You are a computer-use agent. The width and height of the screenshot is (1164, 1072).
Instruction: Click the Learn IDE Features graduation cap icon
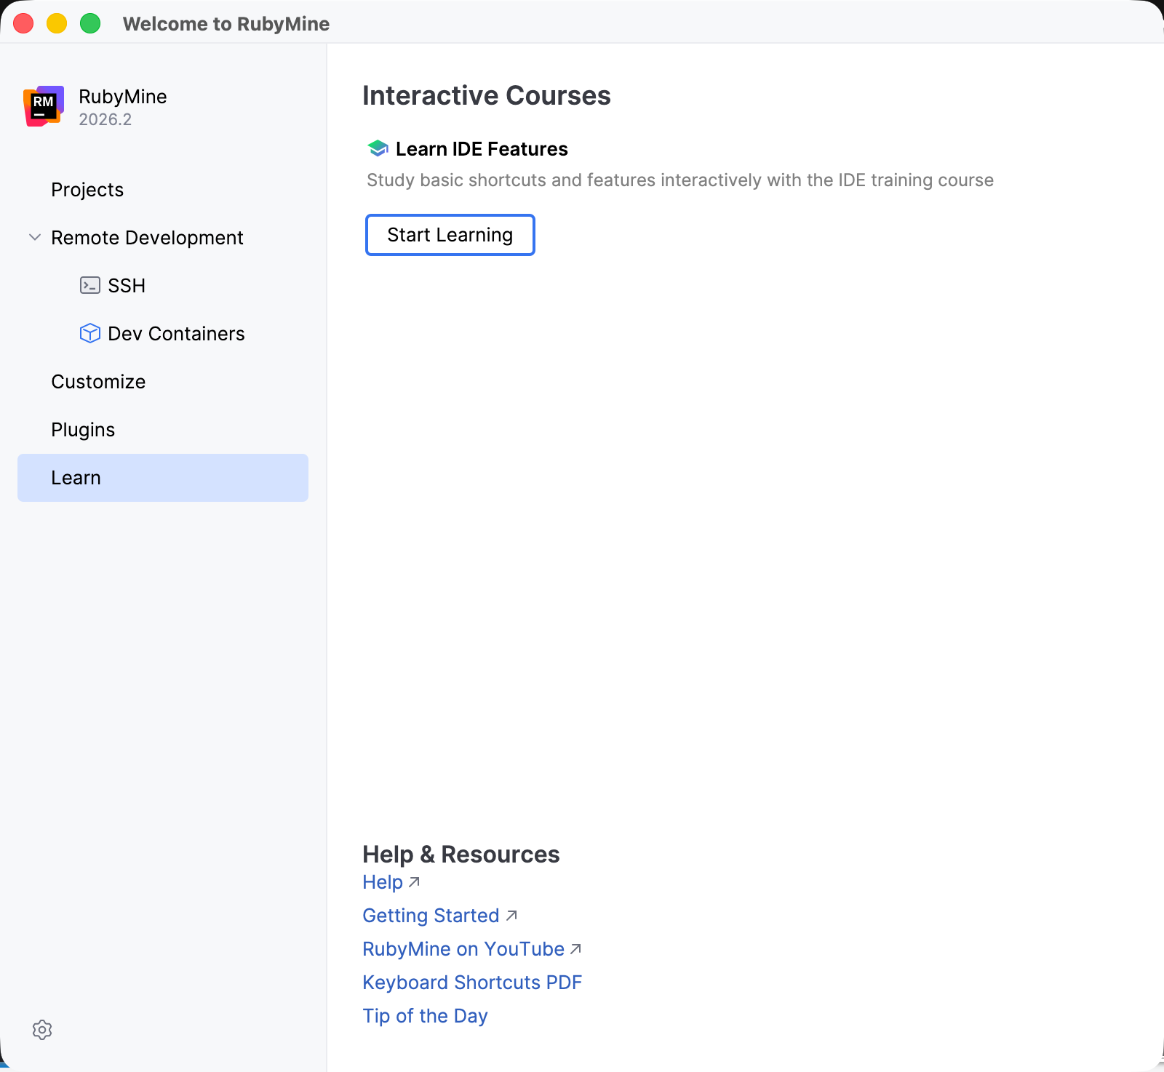[378, 148]
